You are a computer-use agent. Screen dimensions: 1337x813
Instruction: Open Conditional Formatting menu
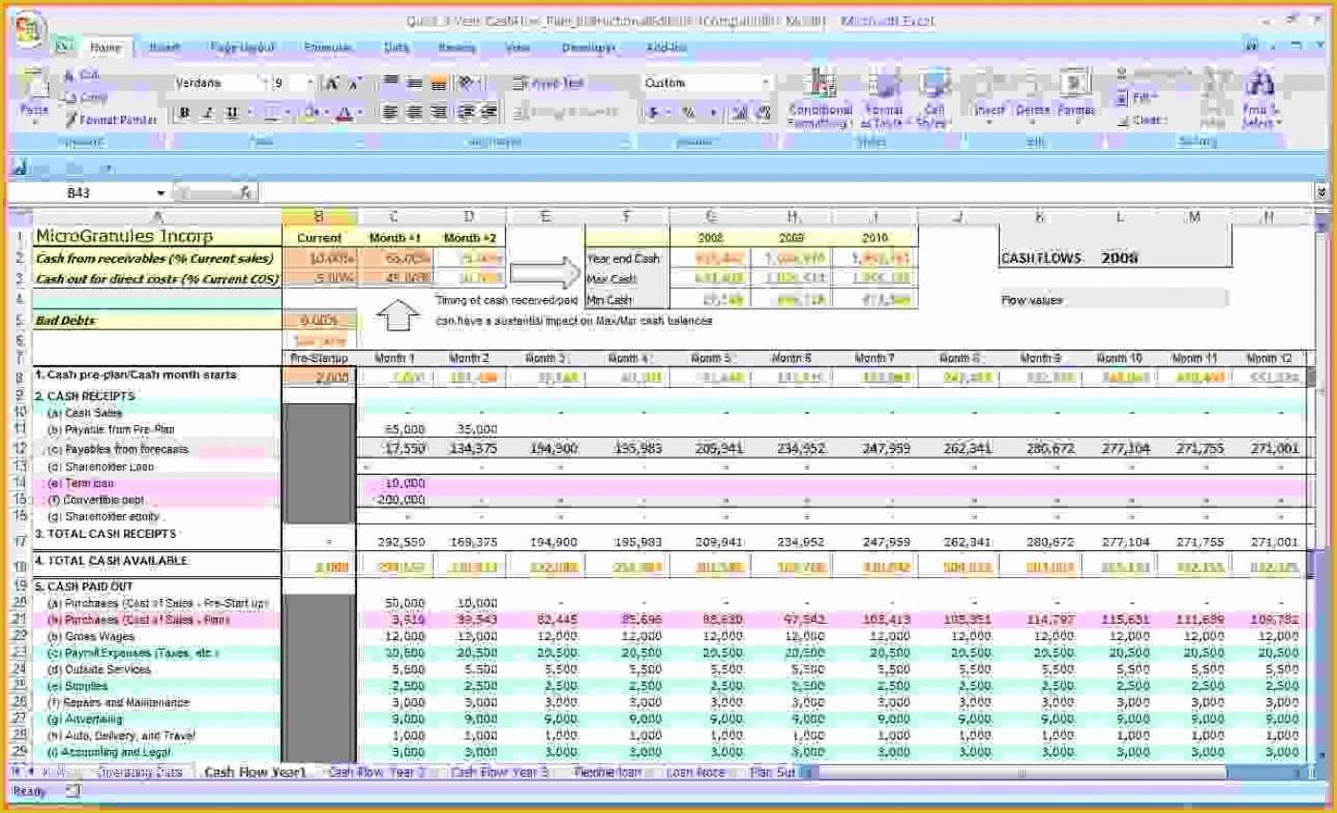pyautogui.click(x=819, y=99)
